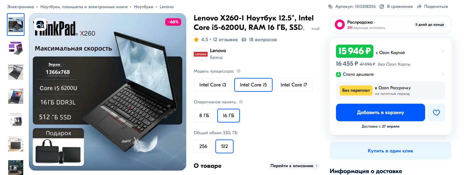
Task: Select 8 ГБ RAM option
Action: tap(204, 116)
